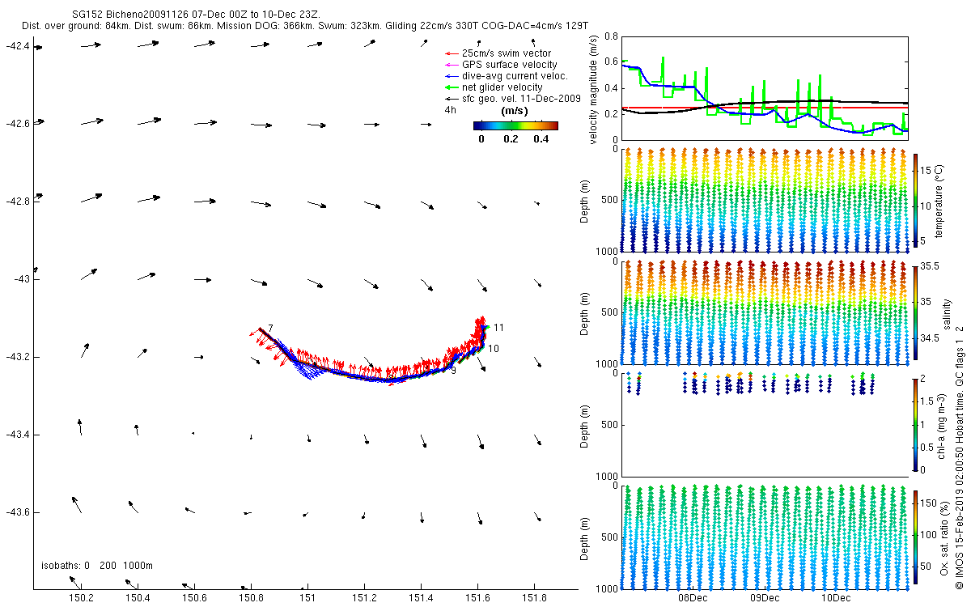Screen dimensions: 971x607
Task: Click the '-42.8' latitude tick label
Action: (x=17, y=202)
